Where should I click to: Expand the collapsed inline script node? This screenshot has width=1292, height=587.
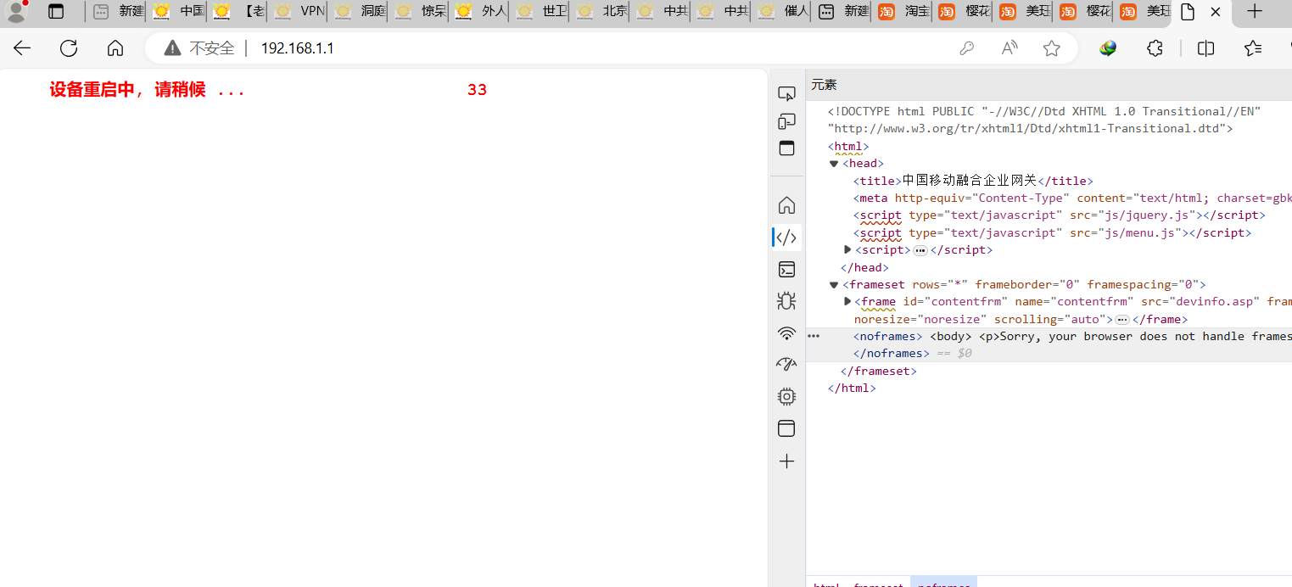[x=847, y=249]
